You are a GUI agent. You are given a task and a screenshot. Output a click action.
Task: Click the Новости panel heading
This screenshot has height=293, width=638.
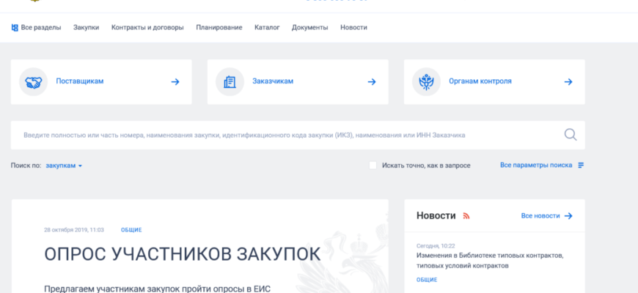pyautogui.click(x=436, y=216)
